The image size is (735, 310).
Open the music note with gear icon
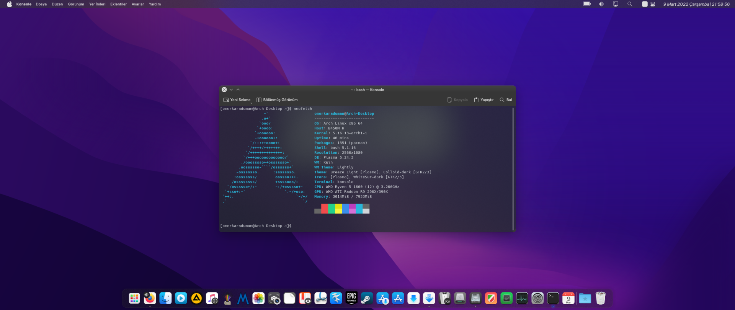[212, 298]
